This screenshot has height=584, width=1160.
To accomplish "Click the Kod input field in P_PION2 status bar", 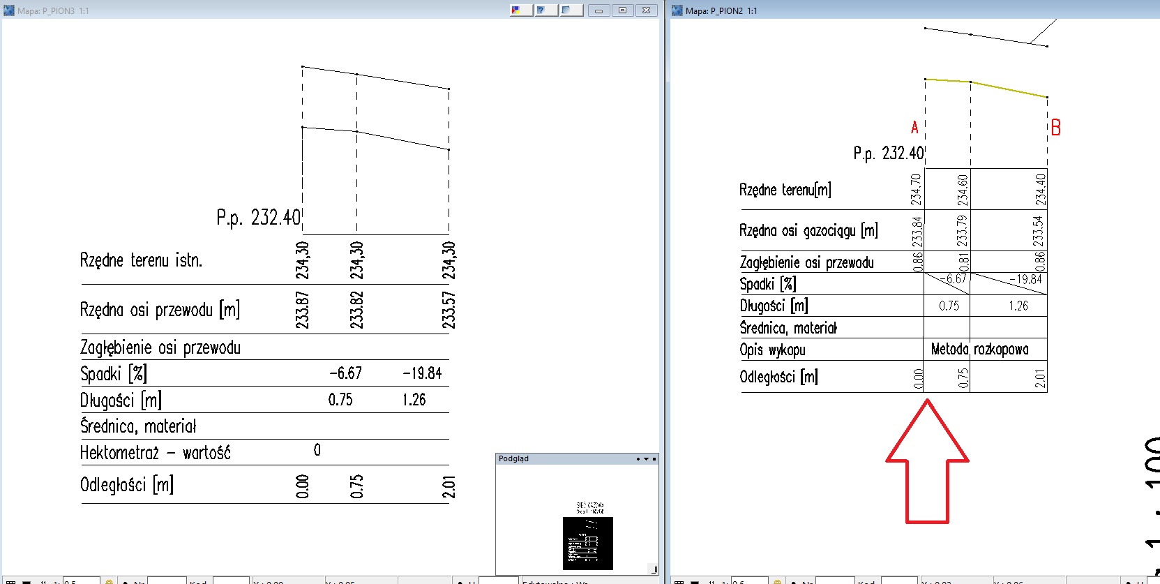I will coord(899,581).
